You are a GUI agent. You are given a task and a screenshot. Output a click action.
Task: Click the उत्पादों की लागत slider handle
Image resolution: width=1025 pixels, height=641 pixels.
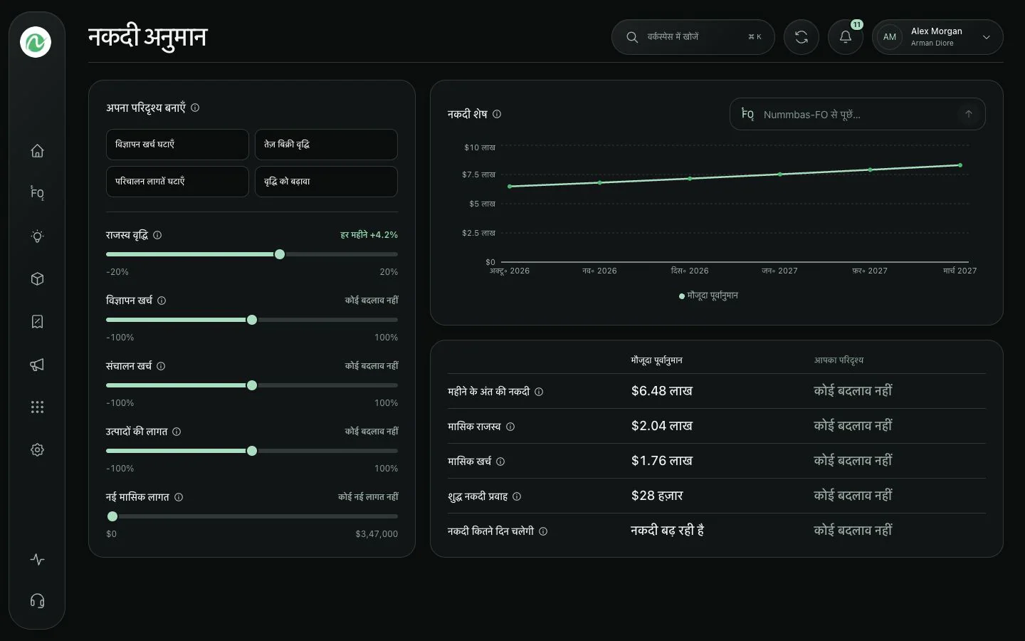[x=252, y=451]
